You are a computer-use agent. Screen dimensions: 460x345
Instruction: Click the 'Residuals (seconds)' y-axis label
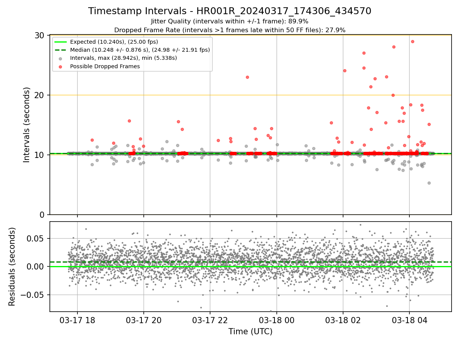(12, 266)
